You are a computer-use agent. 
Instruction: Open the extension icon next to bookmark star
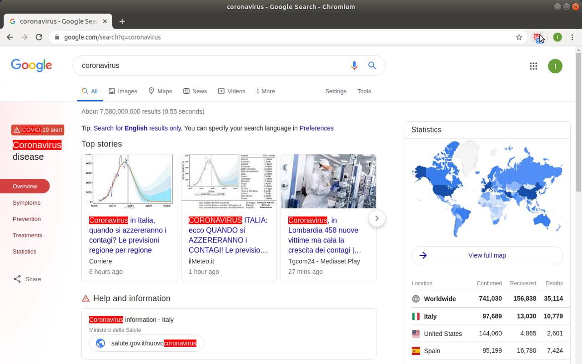click(x=538, y=37)
